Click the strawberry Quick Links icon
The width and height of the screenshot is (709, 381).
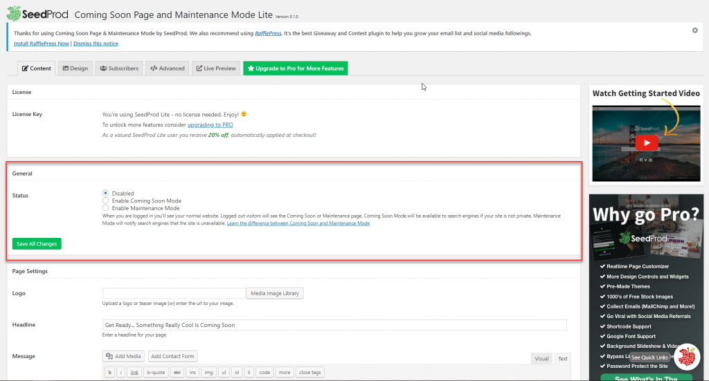tap(685, 357)
